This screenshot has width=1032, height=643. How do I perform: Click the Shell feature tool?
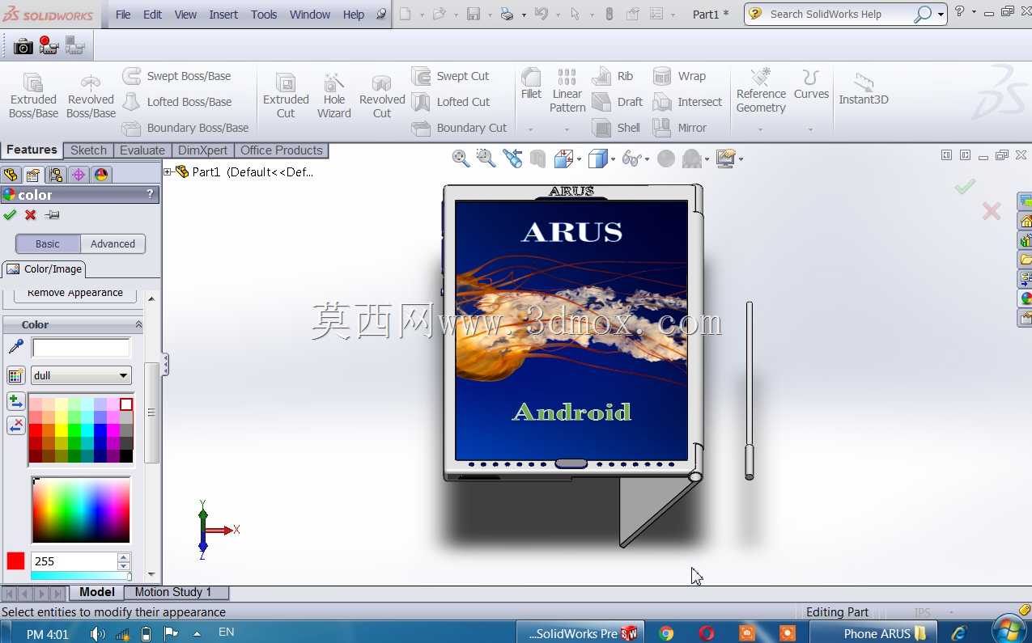tap(616, 128)
